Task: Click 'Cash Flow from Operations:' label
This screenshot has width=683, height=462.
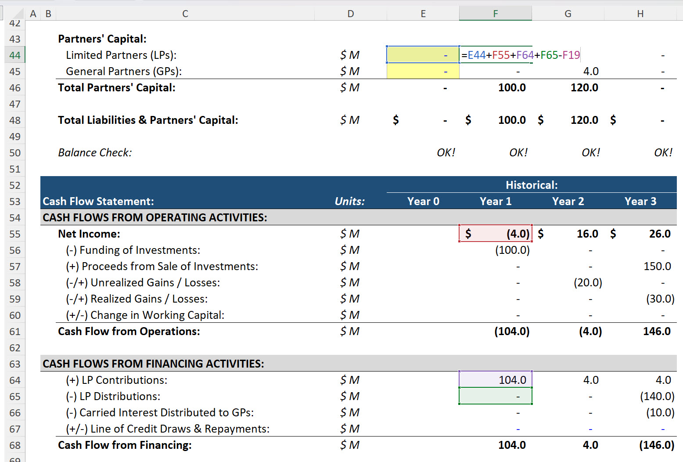Action: pyautogui.click(x=129, y=331)
